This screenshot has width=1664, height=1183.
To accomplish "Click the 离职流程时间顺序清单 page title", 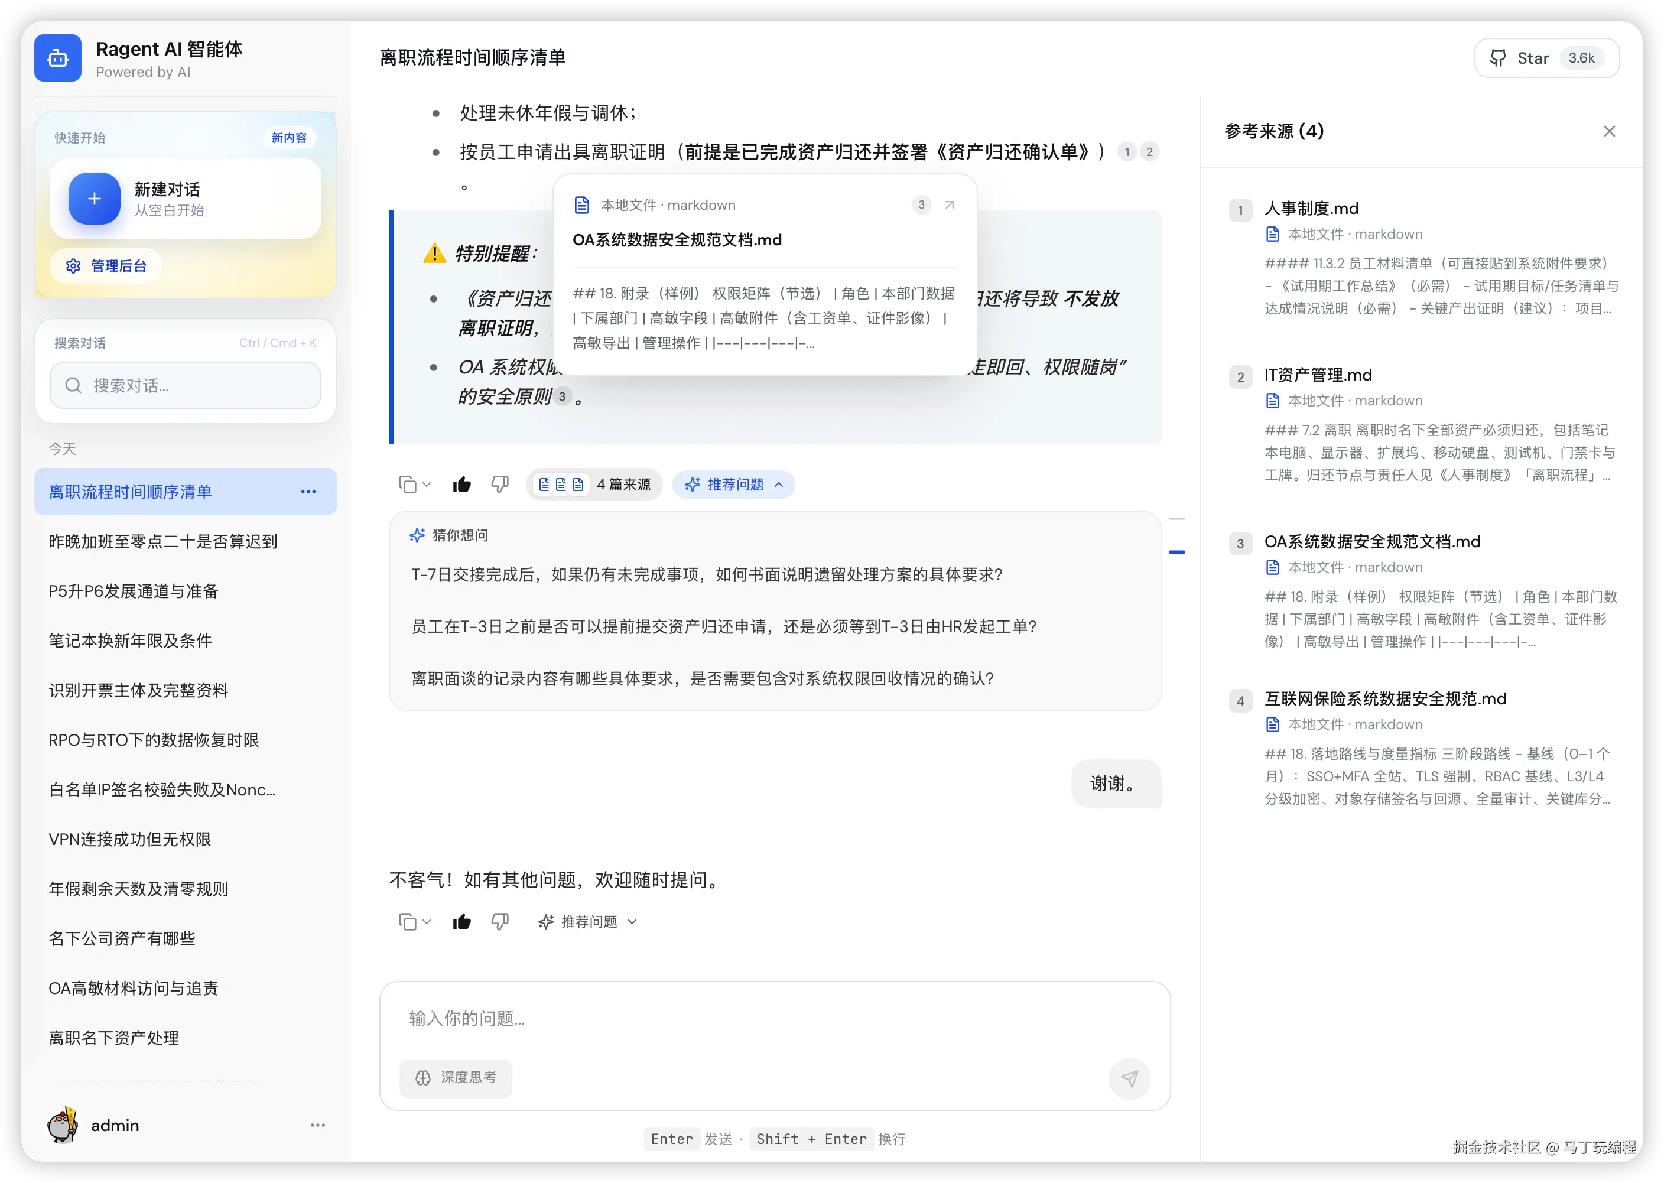I will (x=473, y=57).
